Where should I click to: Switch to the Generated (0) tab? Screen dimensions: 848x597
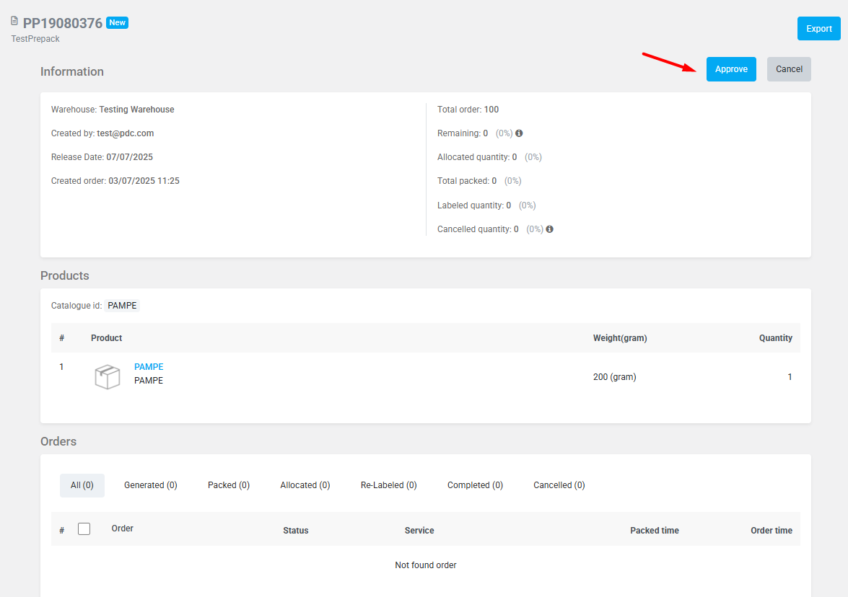(x=150, y=485)
